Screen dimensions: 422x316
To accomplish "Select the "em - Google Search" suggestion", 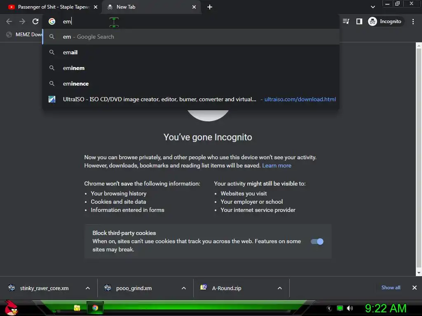I will coord(191,37).
